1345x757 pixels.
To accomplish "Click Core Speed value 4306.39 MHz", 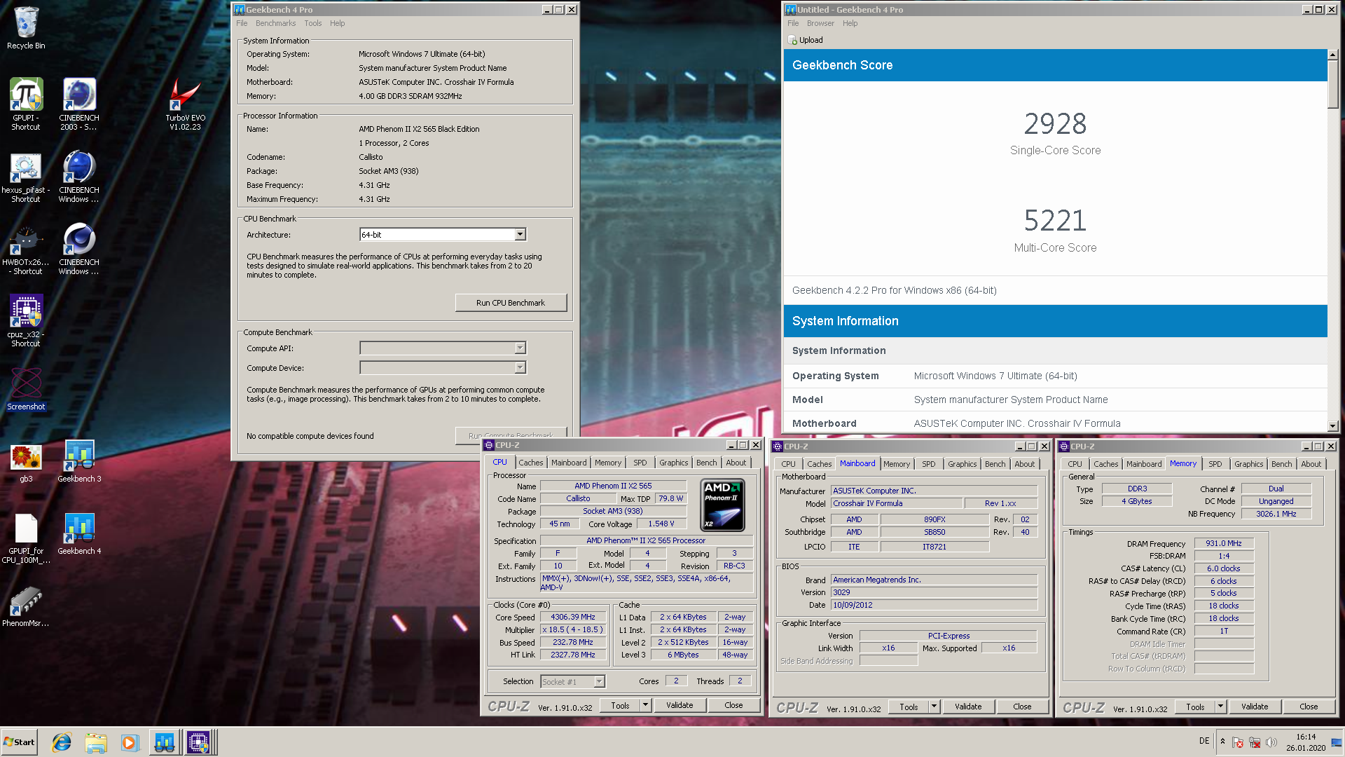I will coord(572,618).
